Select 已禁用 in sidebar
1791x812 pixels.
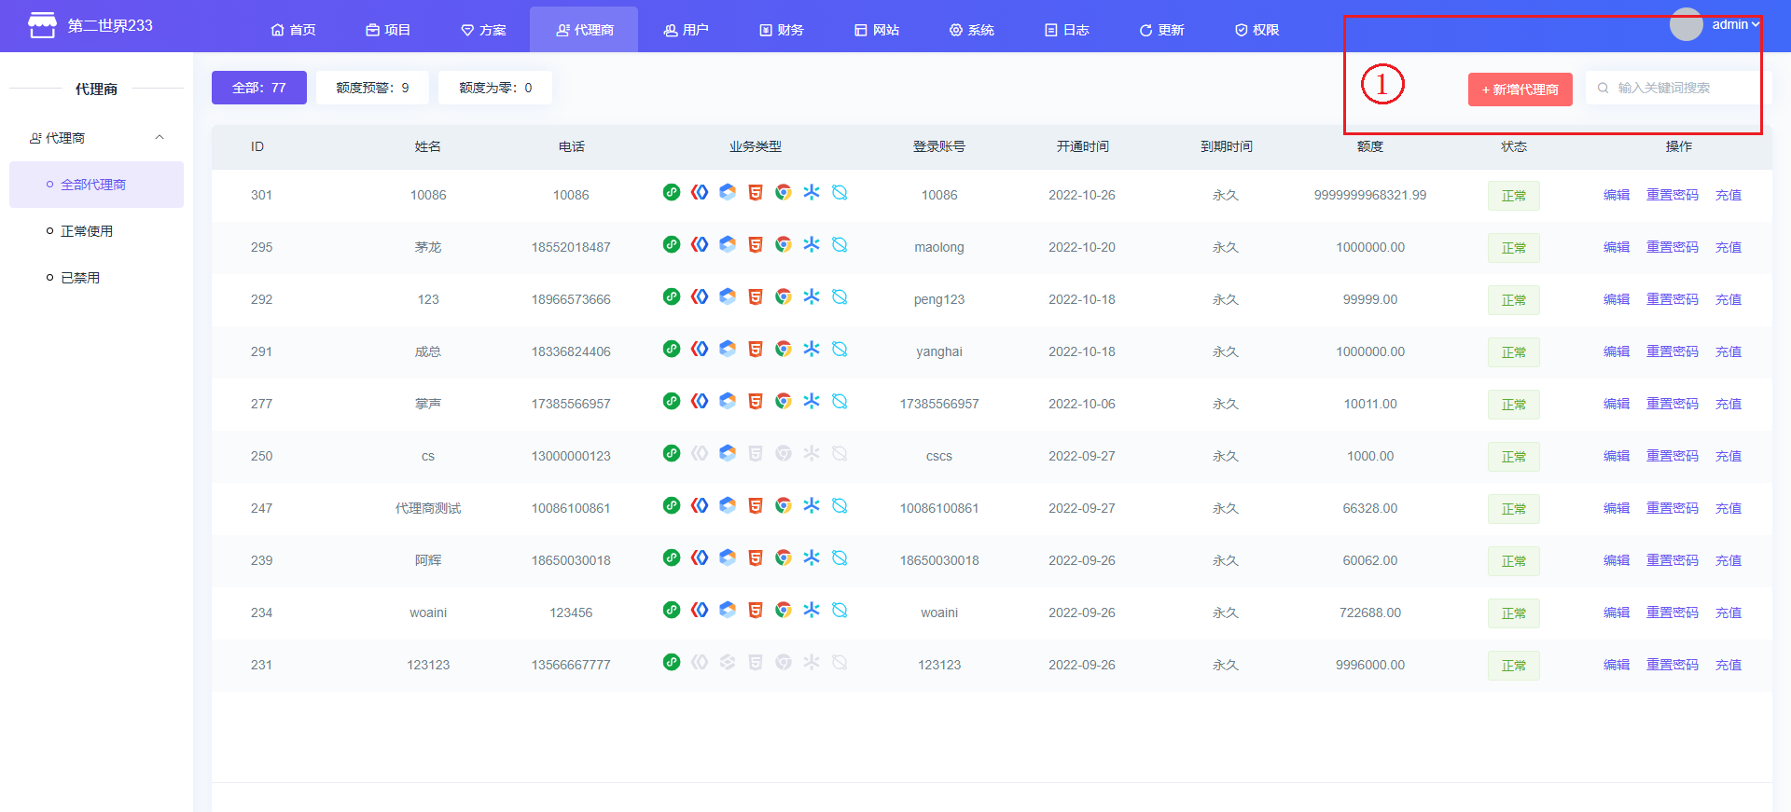click(x=96, y=278)
